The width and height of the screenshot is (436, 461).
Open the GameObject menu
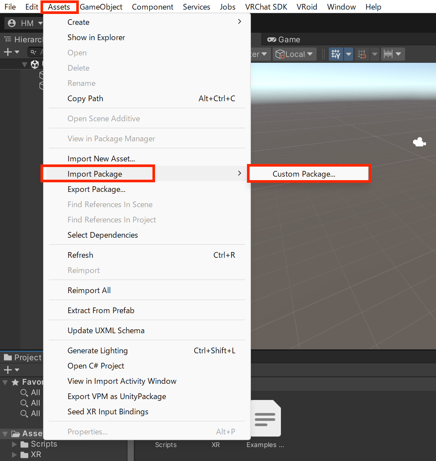(x=101, y=7)
